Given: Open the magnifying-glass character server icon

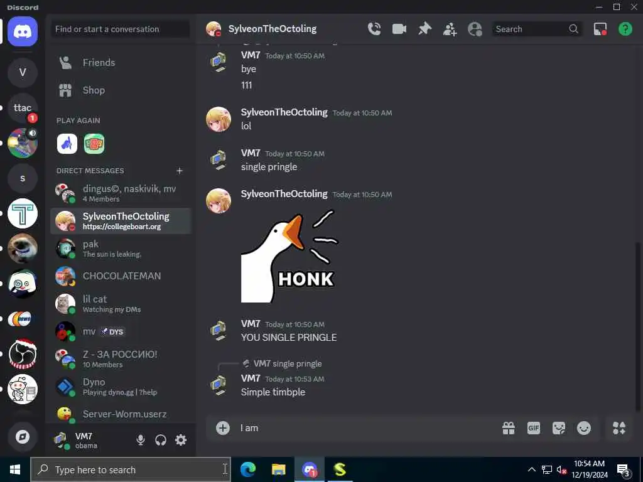Looking at the screenshot, I should (23, 284).
